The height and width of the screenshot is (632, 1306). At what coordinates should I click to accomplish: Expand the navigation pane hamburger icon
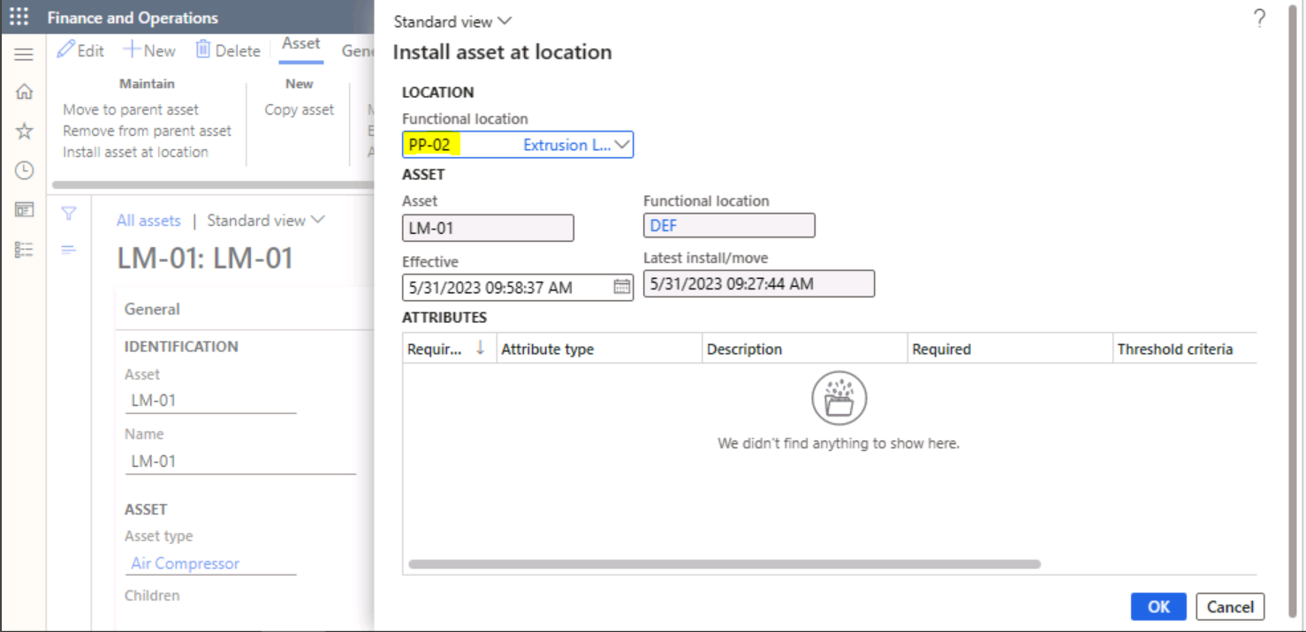pos(24,55)
